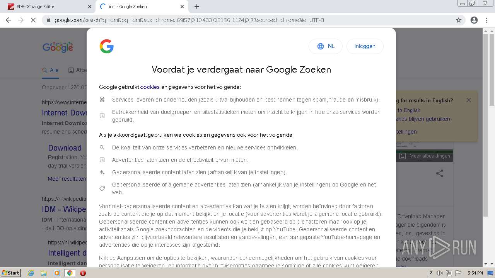Click the share icon in knowledge panel

coord(440,173)
